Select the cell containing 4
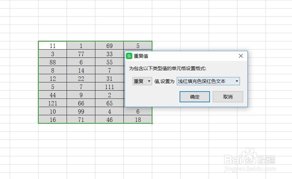The image size is (292, 179). pos(109,111)
